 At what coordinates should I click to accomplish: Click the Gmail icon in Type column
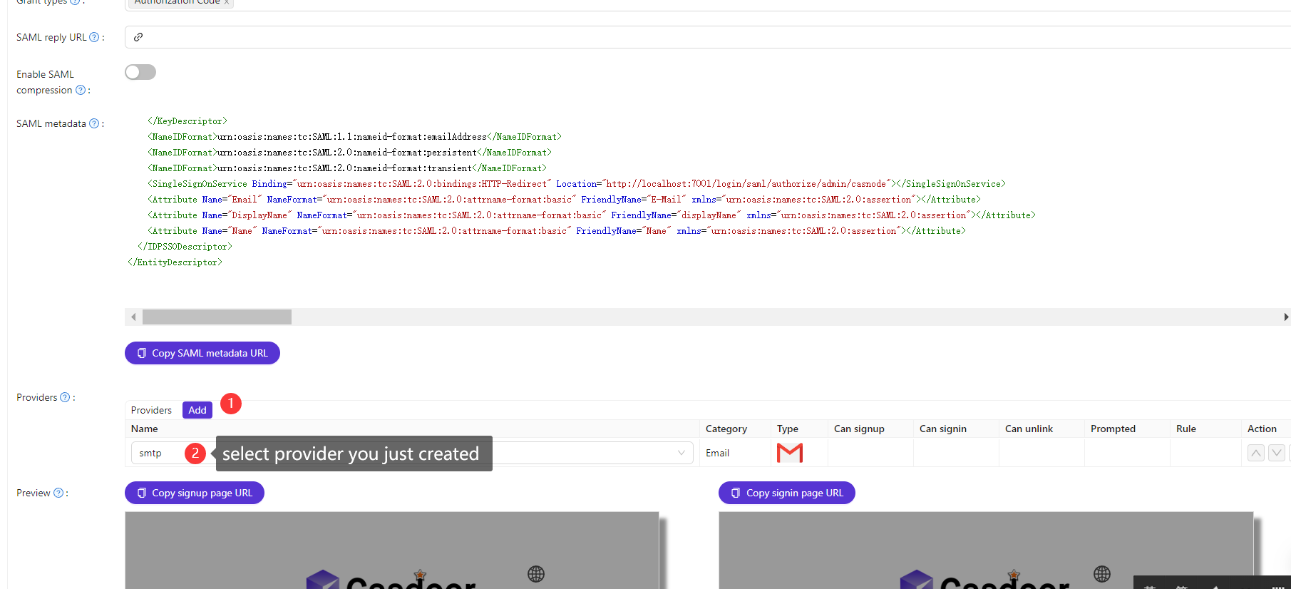coord(789,453)
